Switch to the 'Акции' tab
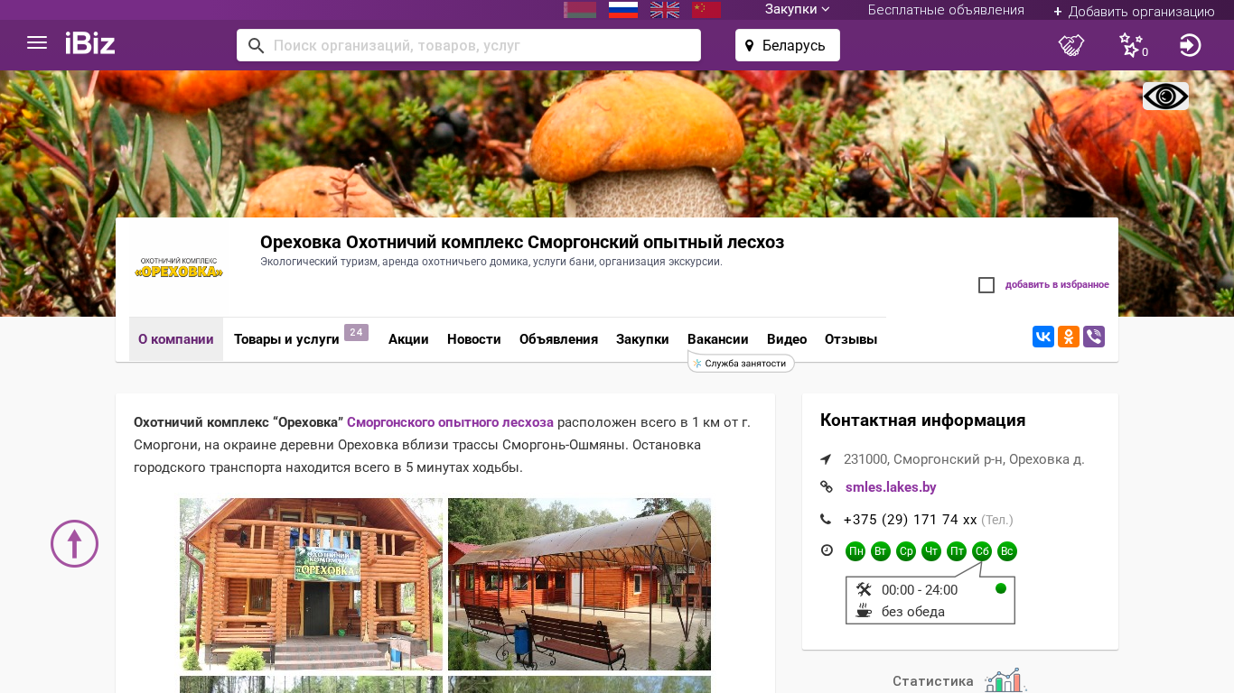This screenshot has width=1234, height=693. (408, 339)
